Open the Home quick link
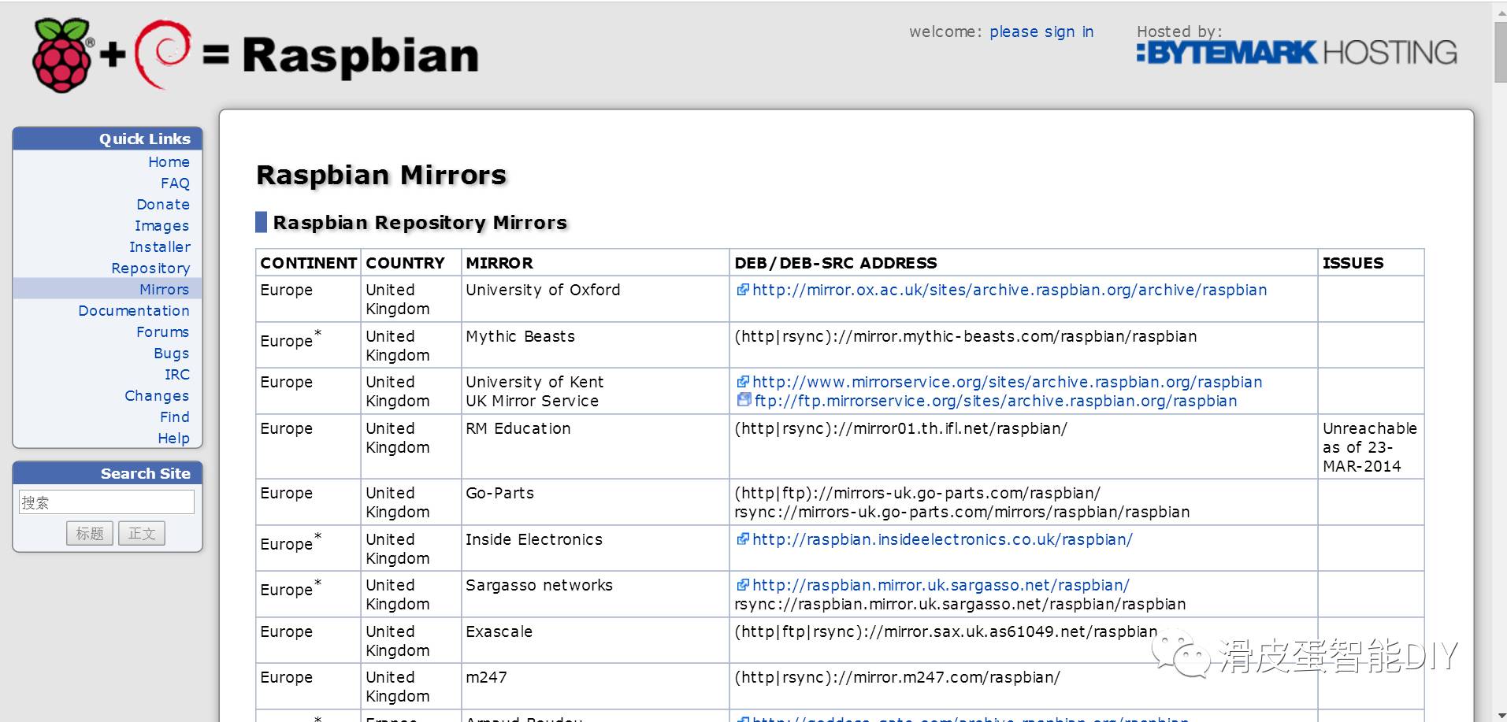 169,161
